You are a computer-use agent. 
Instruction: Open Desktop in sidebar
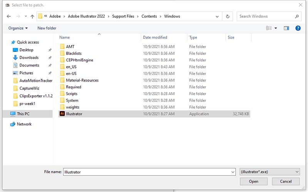click(26, 50)
